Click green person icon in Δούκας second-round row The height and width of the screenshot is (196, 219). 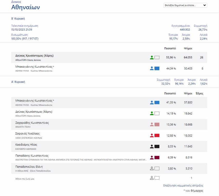pos(152,58)
